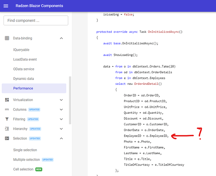
Task: Click the Virtualization section icon
Action: pyautogui.click(x=7, y=100)
